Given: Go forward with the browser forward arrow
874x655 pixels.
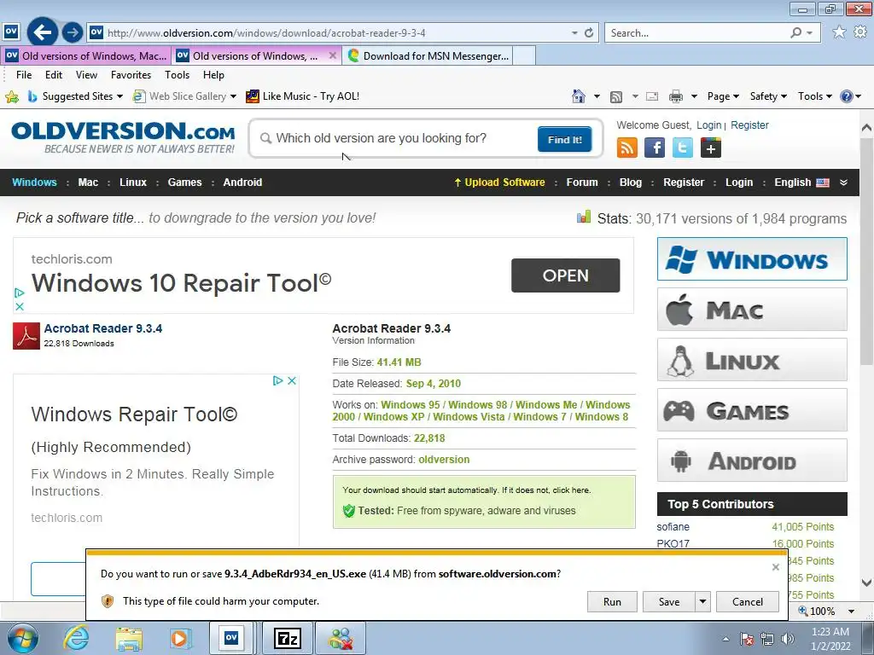Looking at the screenshot, I should click(72, 32).
